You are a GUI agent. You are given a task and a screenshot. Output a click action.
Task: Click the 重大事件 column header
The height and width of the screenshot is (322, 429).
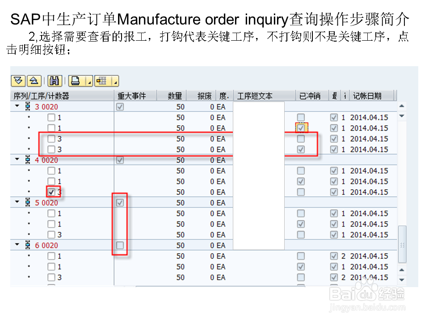[x=135, y=96]
